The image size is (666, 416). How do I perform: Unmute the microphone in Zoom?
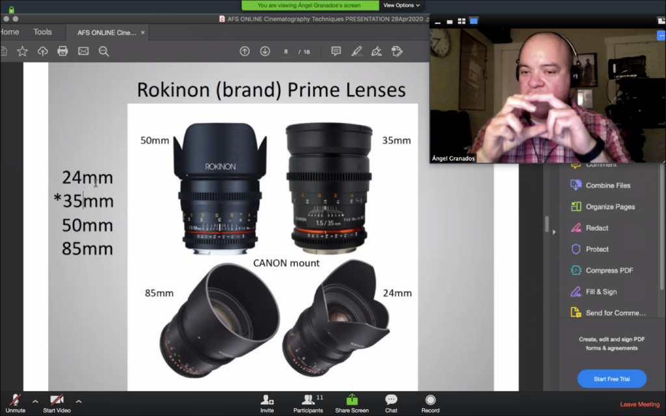[x=16, y=404]
